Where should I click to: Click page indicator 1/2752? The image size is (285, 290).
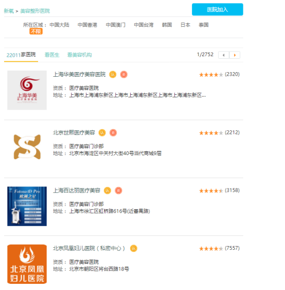point(205,55)
